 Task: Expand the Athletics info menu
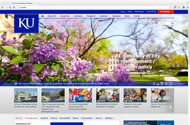[x=109, y=118]
